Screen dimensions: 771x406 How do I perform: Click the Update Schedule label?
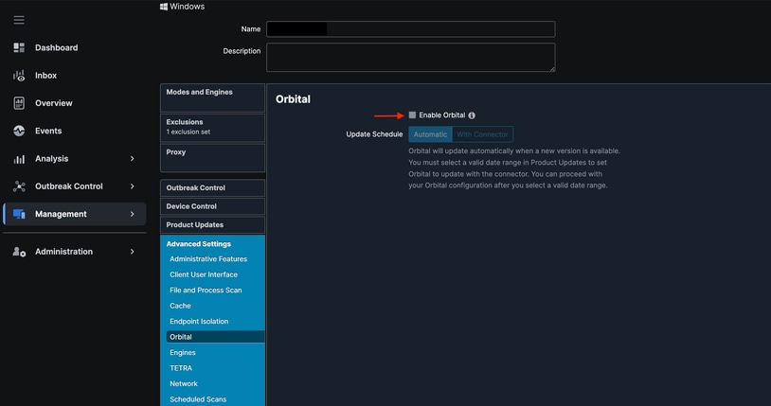tap(374, 134)
